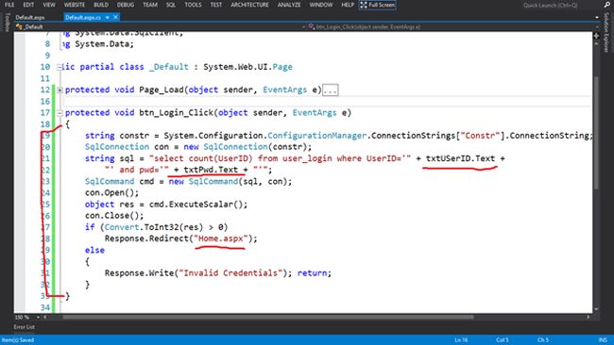Viewport: 614px width, 345px height.
Task: Open the btn_Login_Click member dropdown
Action: 452,26
